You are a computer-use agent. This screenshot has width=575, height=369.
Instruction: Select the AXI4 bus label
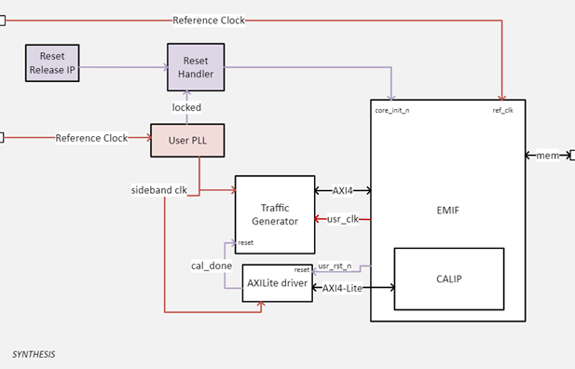(343, 191)
